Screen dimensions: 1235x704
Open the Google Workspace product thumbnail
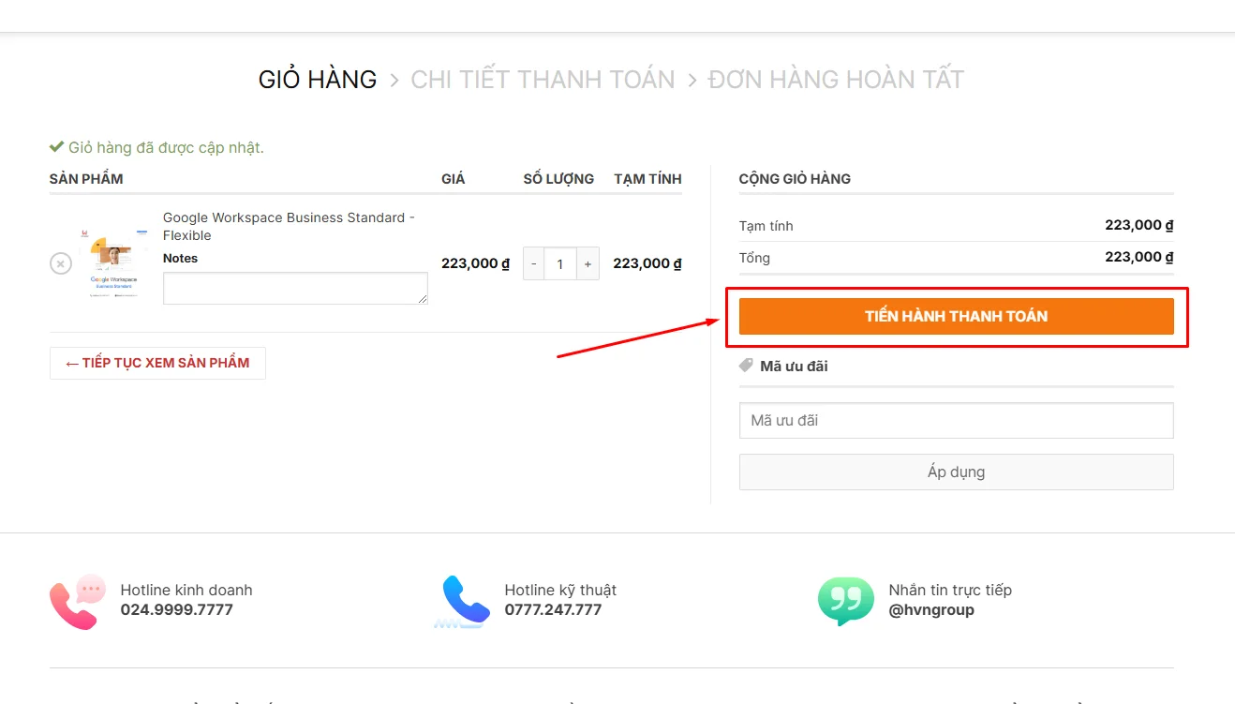coord(113,263)
